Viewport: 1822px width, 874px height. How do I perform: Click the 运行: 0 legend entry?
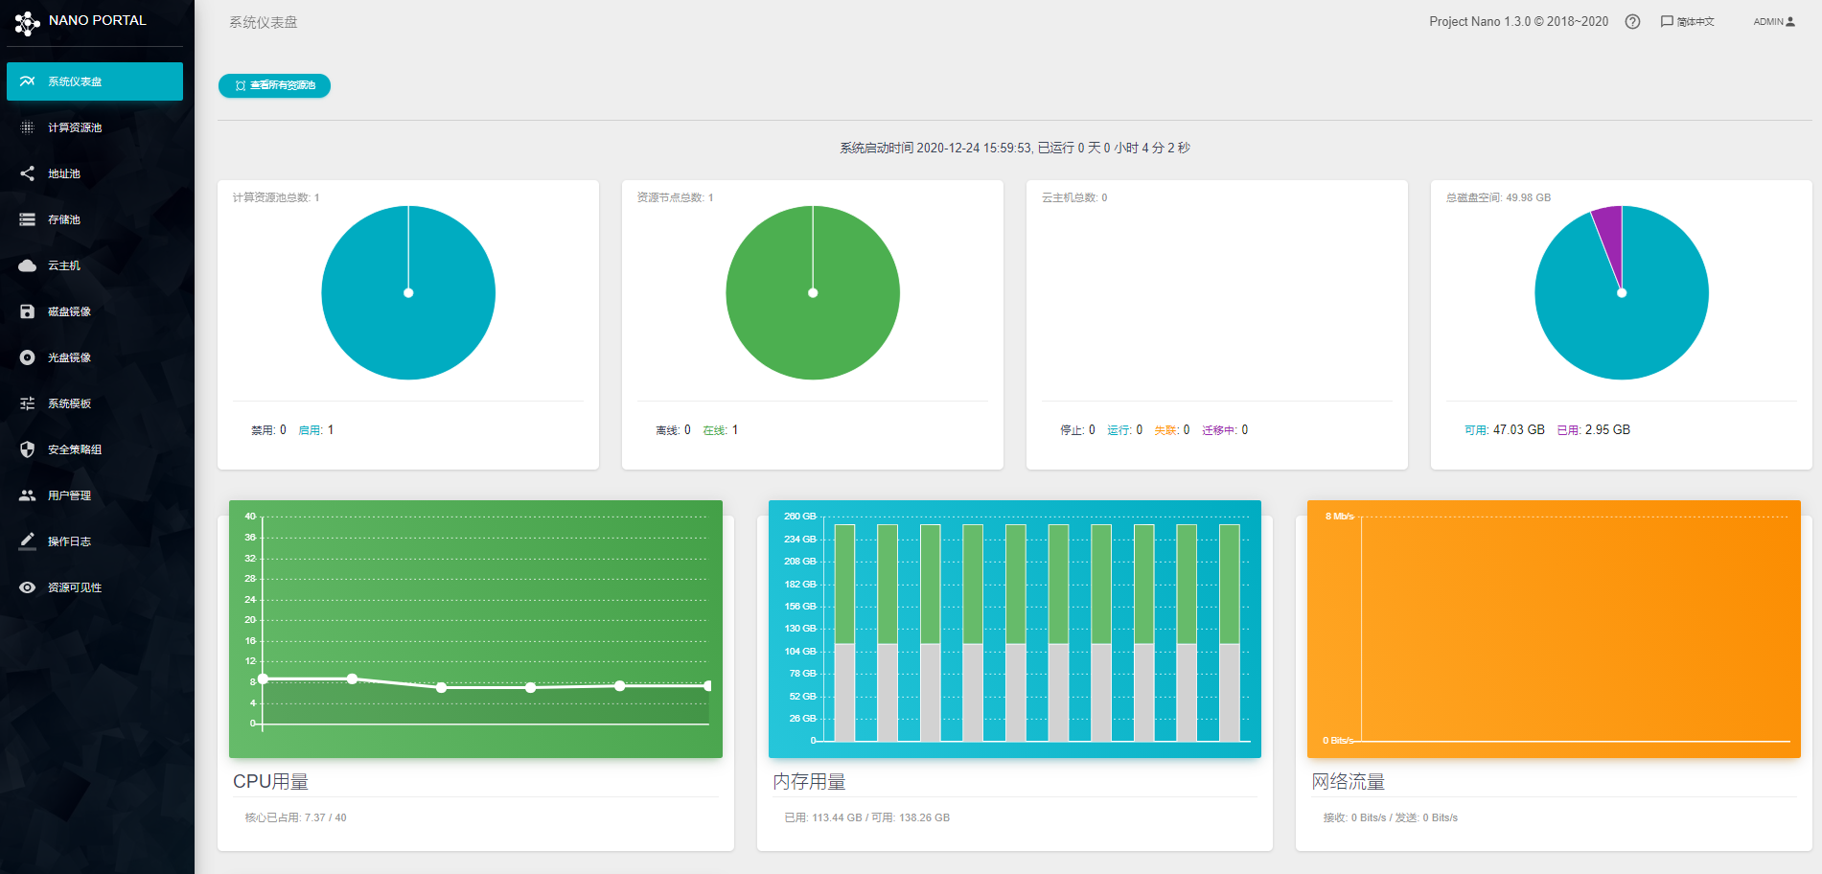coord(1125,430)
